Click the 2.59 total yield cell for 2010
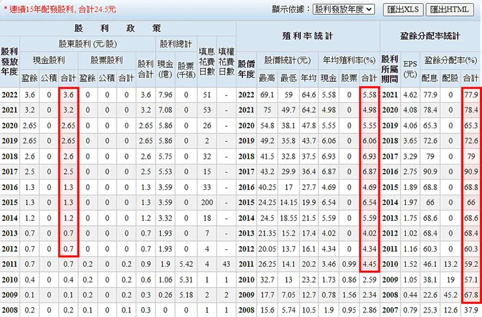This screenshot has width=482, height=317. (369, 279)
